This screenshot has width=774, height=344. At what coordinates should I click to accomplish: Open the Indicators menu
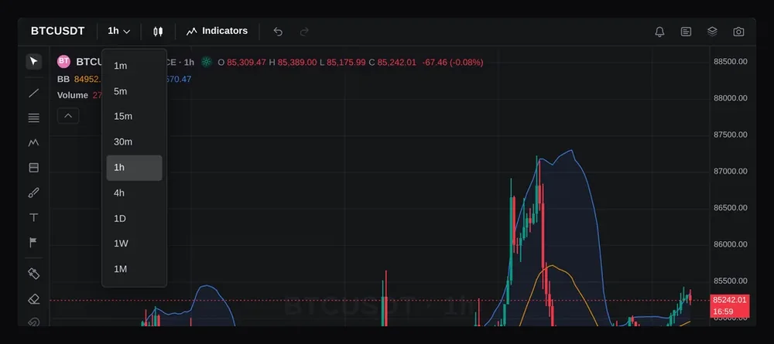click(217, 31)
